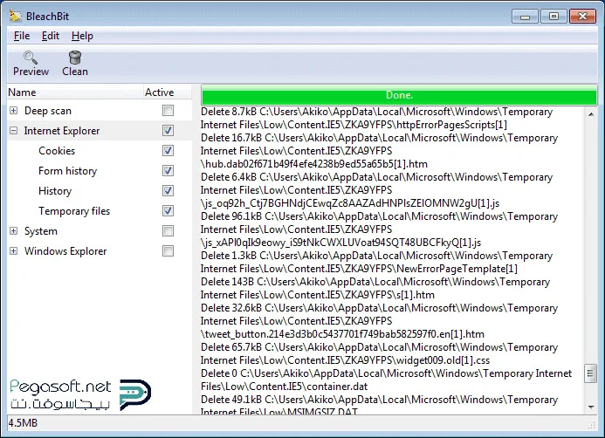The width and height of the screenshot is (605, 438).
Task: Select the Deep scan label
Action: pos(48,111)
